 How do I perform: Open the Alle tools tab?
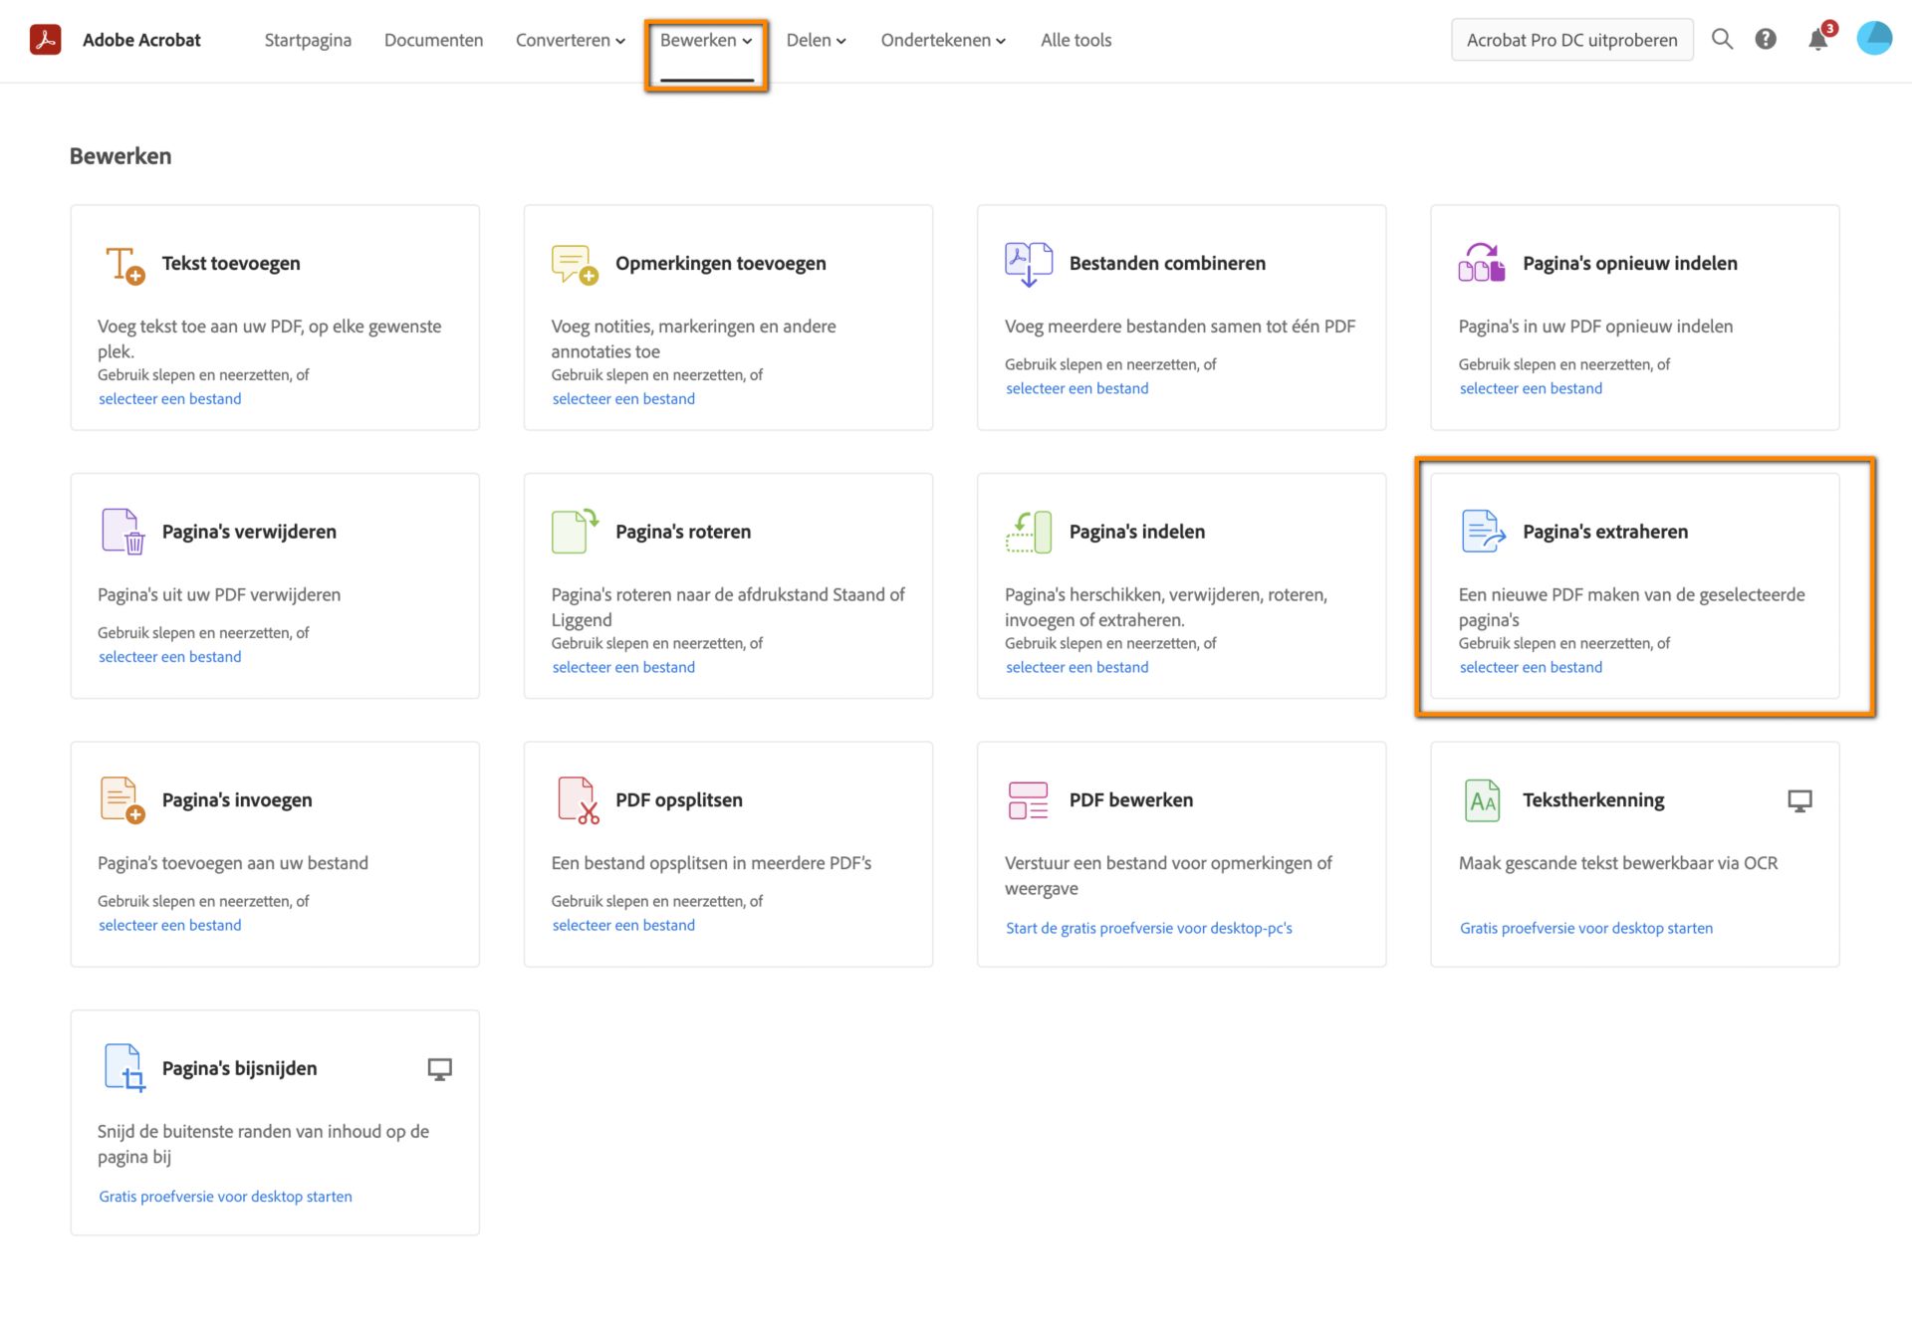tap(1075, 40)
